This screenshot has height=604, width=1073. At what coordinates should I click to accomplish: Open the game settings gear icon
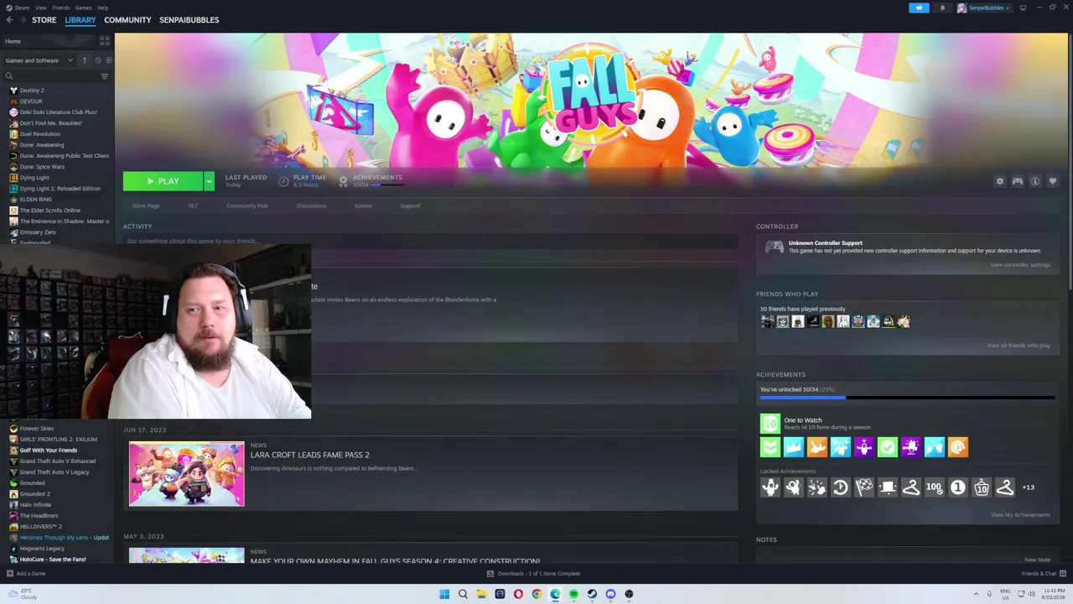(999, 181)
